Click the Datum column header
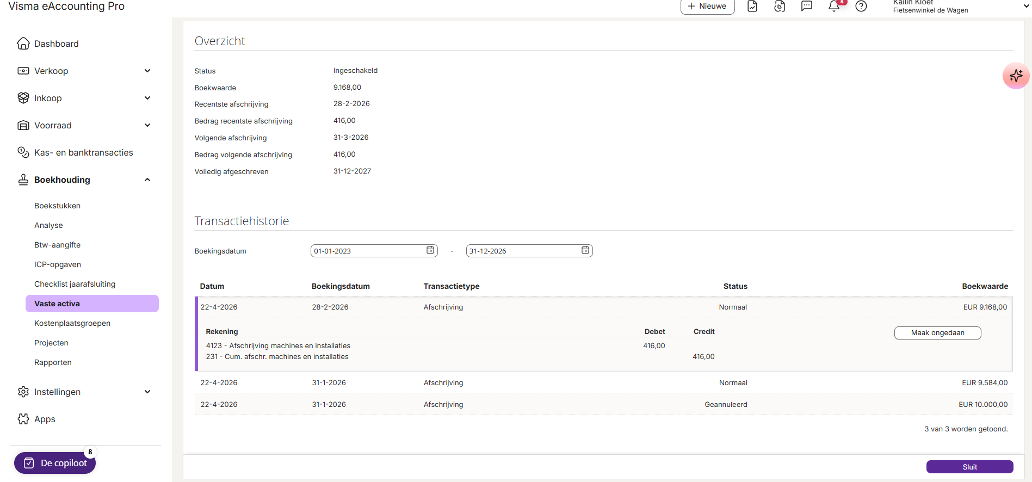 pyautogui.click(x=212, y=286)
